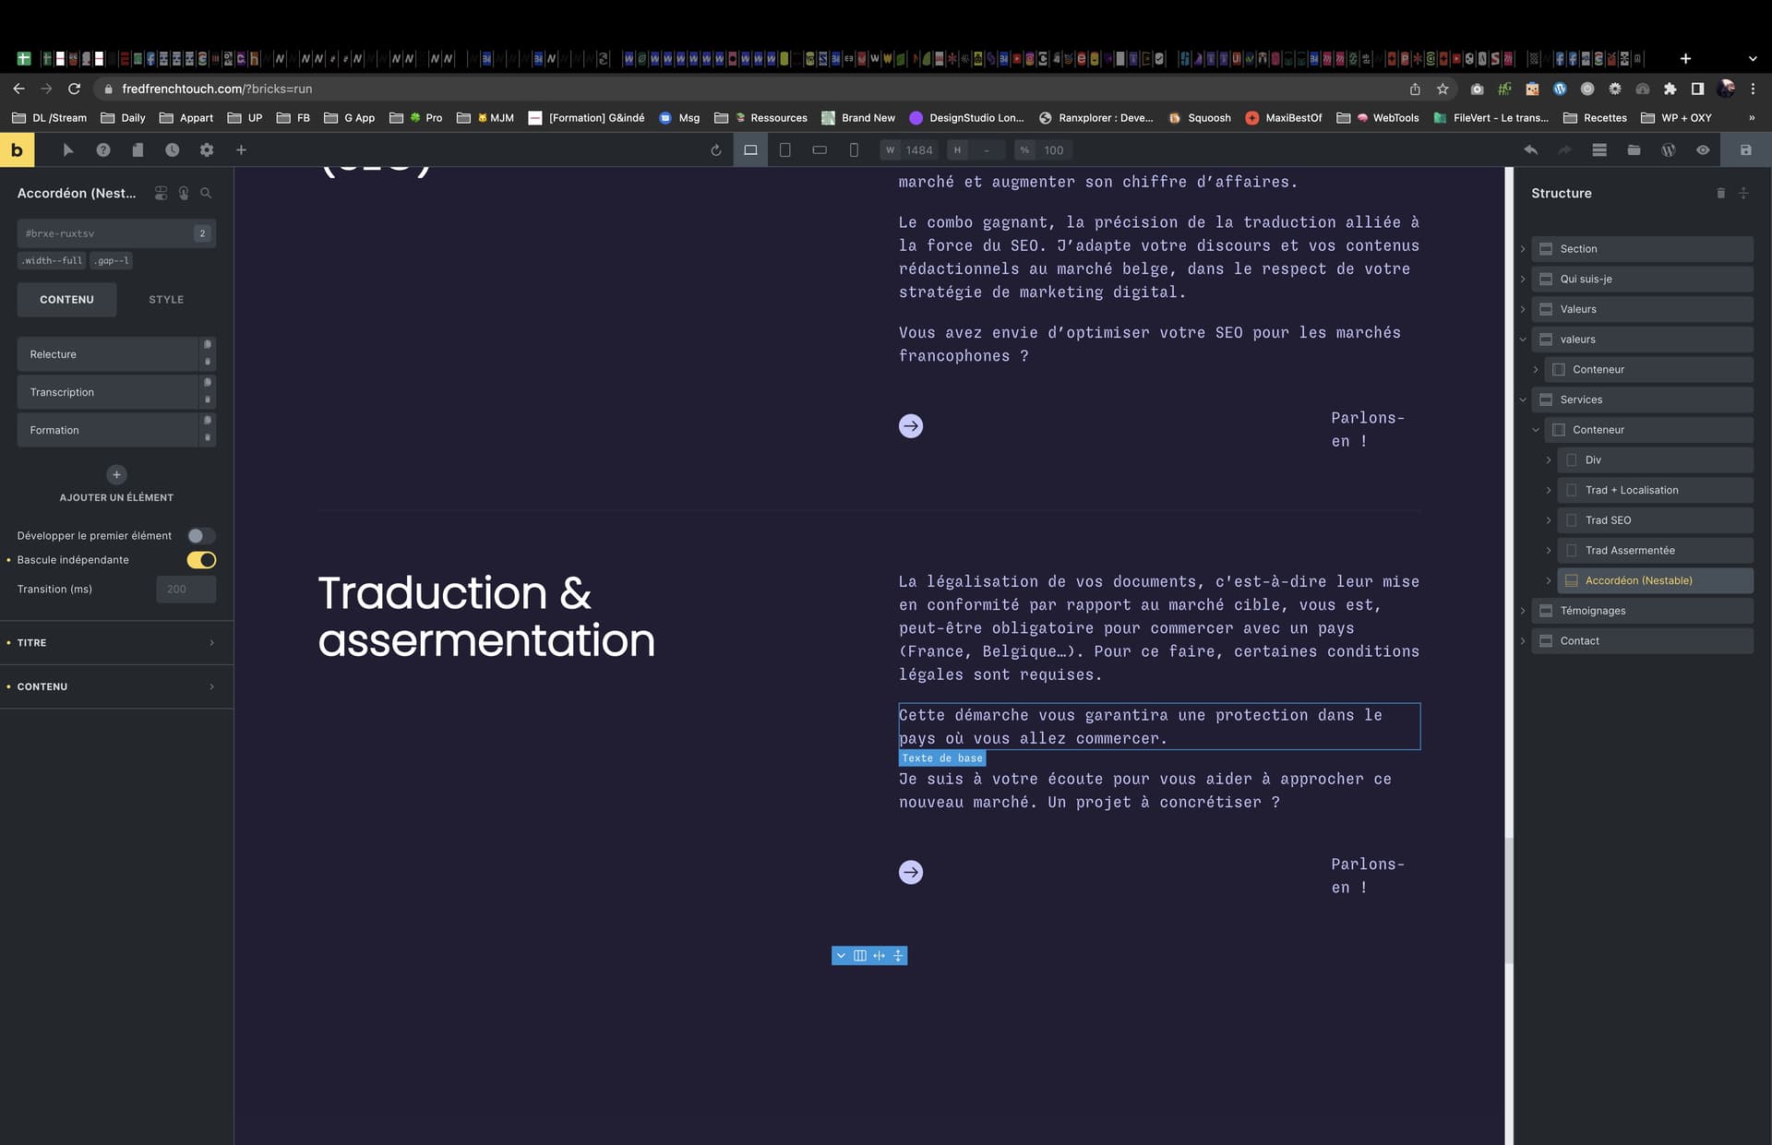Click the Bricks logo button
The height and width of the screenshot is (1145, 1772).
click(x=17, y=149)
